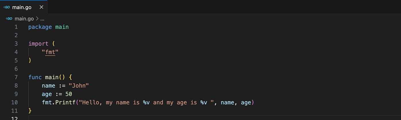Image resolution: width=401 pixels, height=120 pixels.
Task: Click the Printf function call
Action: tap(65, 102)
